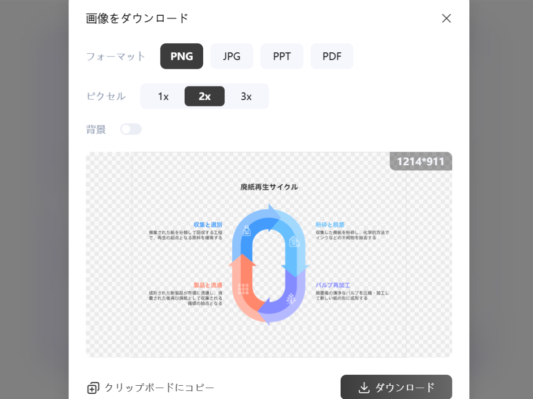Click the recycling bag icon in diagram
The height and width of the screenshot is (399, 533).
(247, 231)
